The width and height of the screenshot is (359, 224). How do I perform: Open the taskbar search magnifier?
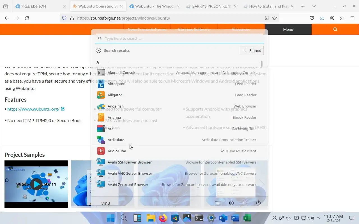(124, 218)
